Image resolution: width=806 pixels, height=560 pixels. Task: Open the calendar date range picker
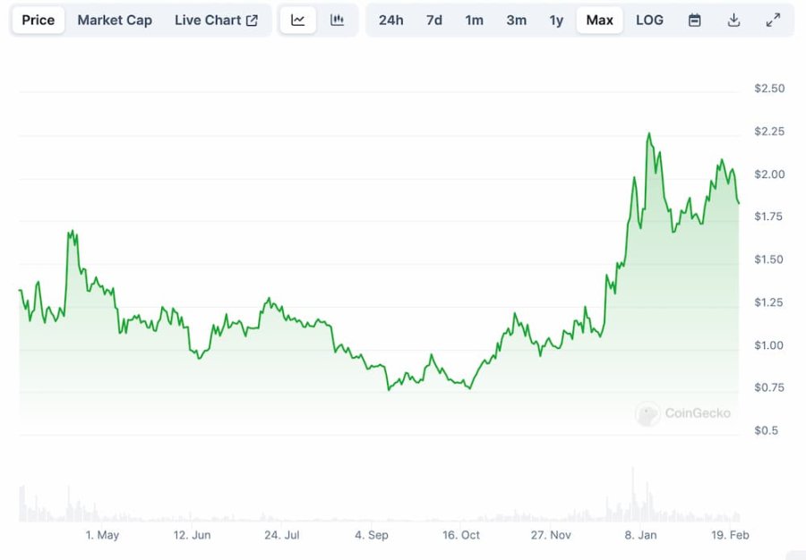694,20
